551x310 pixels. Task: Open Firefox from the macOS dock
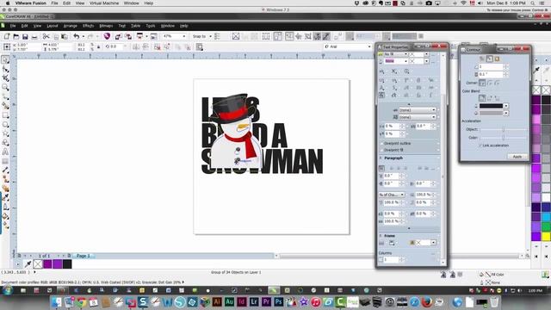click(x=427, y=302)
